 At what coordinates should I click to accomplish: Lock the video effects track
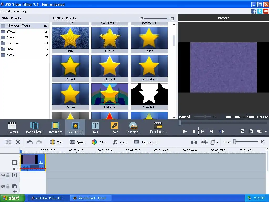pyautogui.click(x=8, y=175)
